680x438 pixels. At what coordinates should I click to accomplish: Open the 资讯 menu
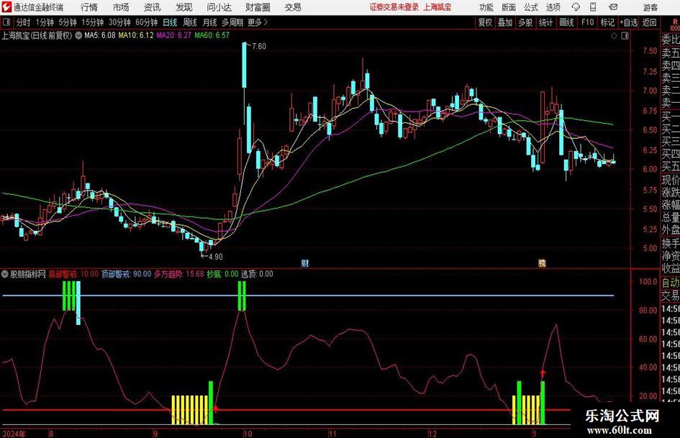click(x=152, y=7)
